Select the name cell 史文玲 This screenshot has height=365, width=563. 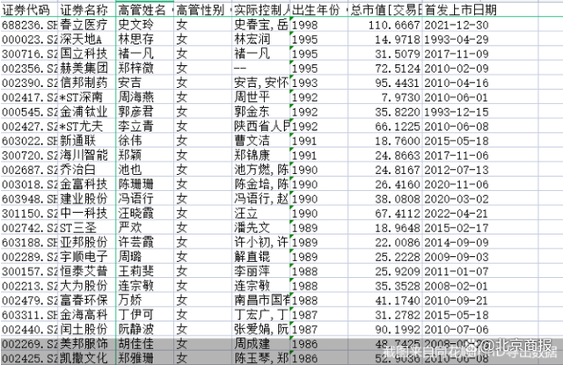pyautogui.click(x=144, y=25)
